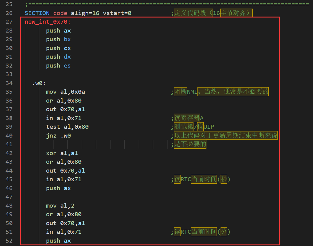Click the test al,0x80 instruction on line 39
Screen dimensions: 313x246
[x=67, y=127]
